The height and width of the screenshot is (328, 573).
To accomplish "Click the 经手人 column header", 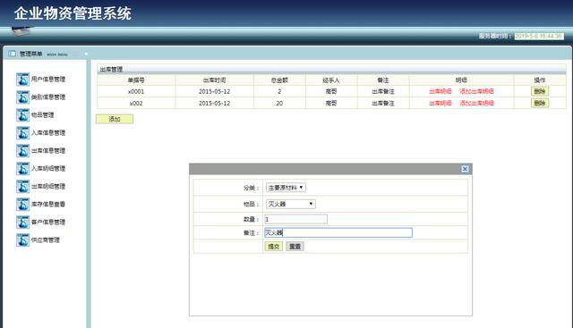I will [331, 80].
